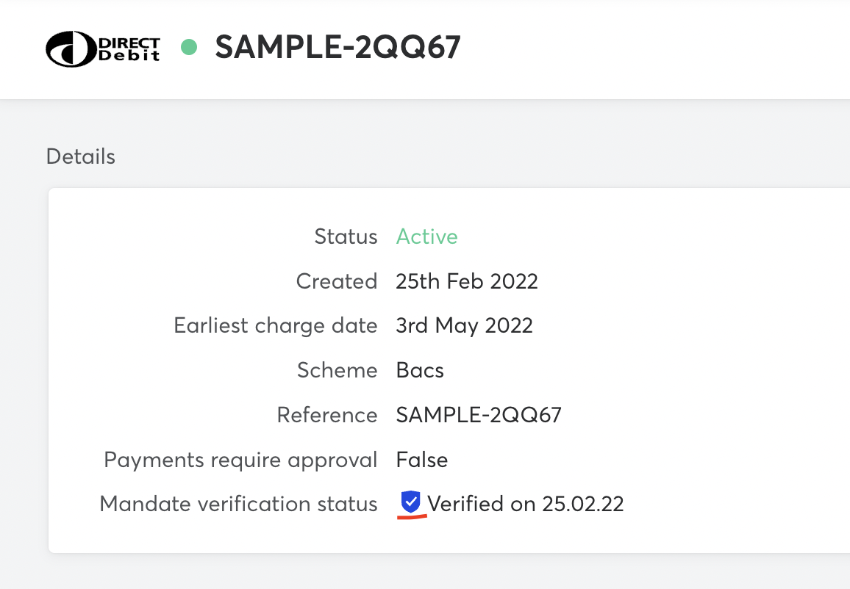
Task: Click the Mandate verification status label
Action: [238, 504]
